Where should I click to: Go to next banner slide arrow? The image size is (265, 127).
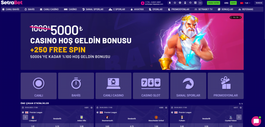[240, 17]
